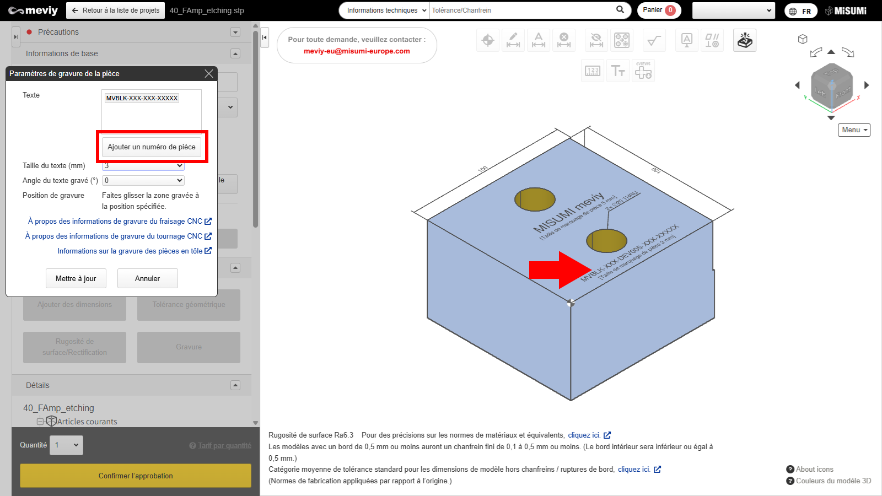Click the text size Tt icon
Screen dimensions: 882x496
[x=618, y=71]
